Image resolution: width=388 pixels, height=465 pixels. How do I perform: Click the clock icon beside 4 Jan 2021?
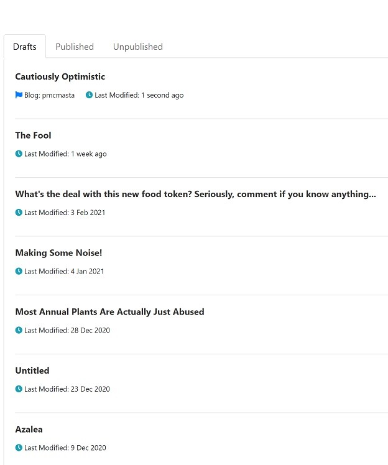click(19, 271)
